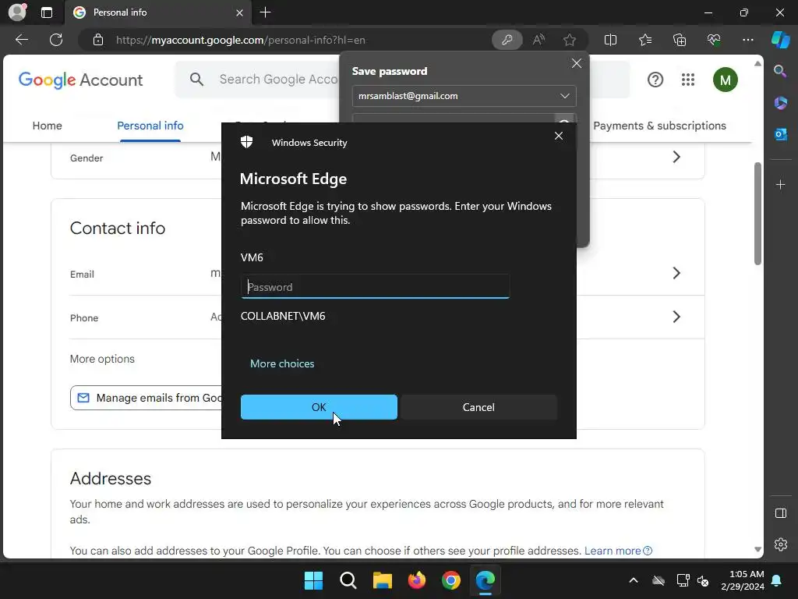Open the Copilot icon in the Edge toolbar
798x599 pixels.
[x=781, y=40]
